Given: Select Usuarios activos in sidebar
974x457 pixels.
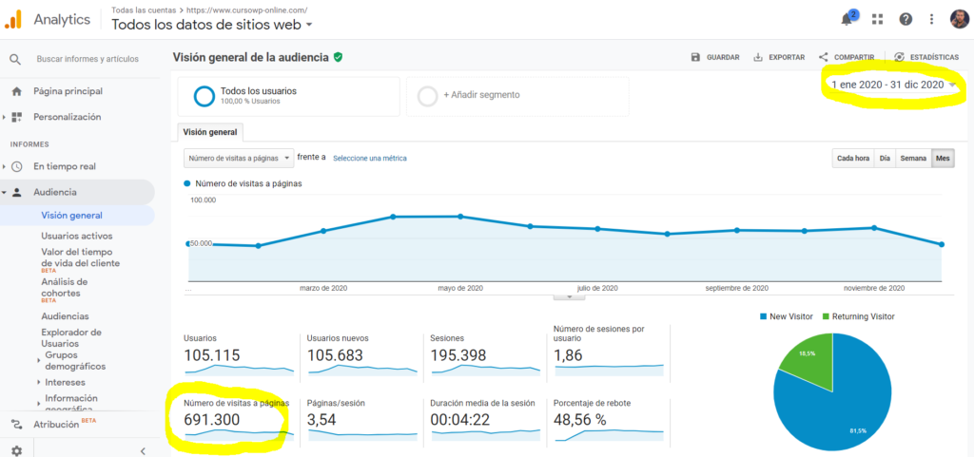Looking at the screenshot, I should [76, 236].
